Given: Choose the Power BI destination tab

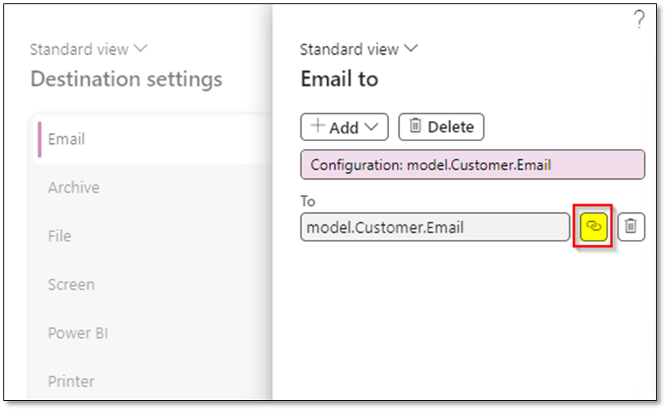Looking at the screenshot, I should pyautogui.click(x=77, y=333).
